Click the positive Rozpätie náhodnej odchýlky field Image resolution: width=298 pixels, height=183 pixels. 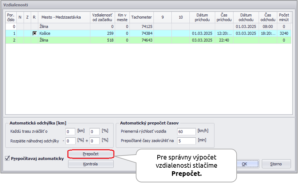pos(94,141)
